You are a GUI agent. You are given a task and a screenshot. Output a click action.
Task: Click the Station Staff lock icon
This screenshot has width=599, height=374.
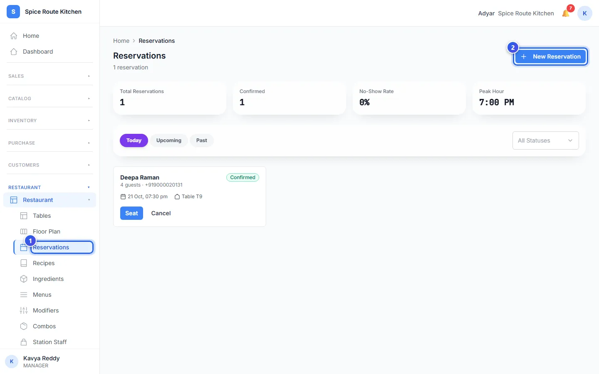click(x=24, y=342)
